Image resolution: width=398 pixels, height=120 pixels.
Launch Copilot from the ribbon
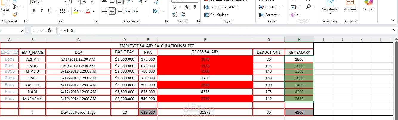[368, 6]
